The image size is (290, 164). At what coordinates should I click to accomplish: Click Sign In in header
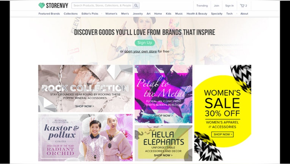[229, 6]
